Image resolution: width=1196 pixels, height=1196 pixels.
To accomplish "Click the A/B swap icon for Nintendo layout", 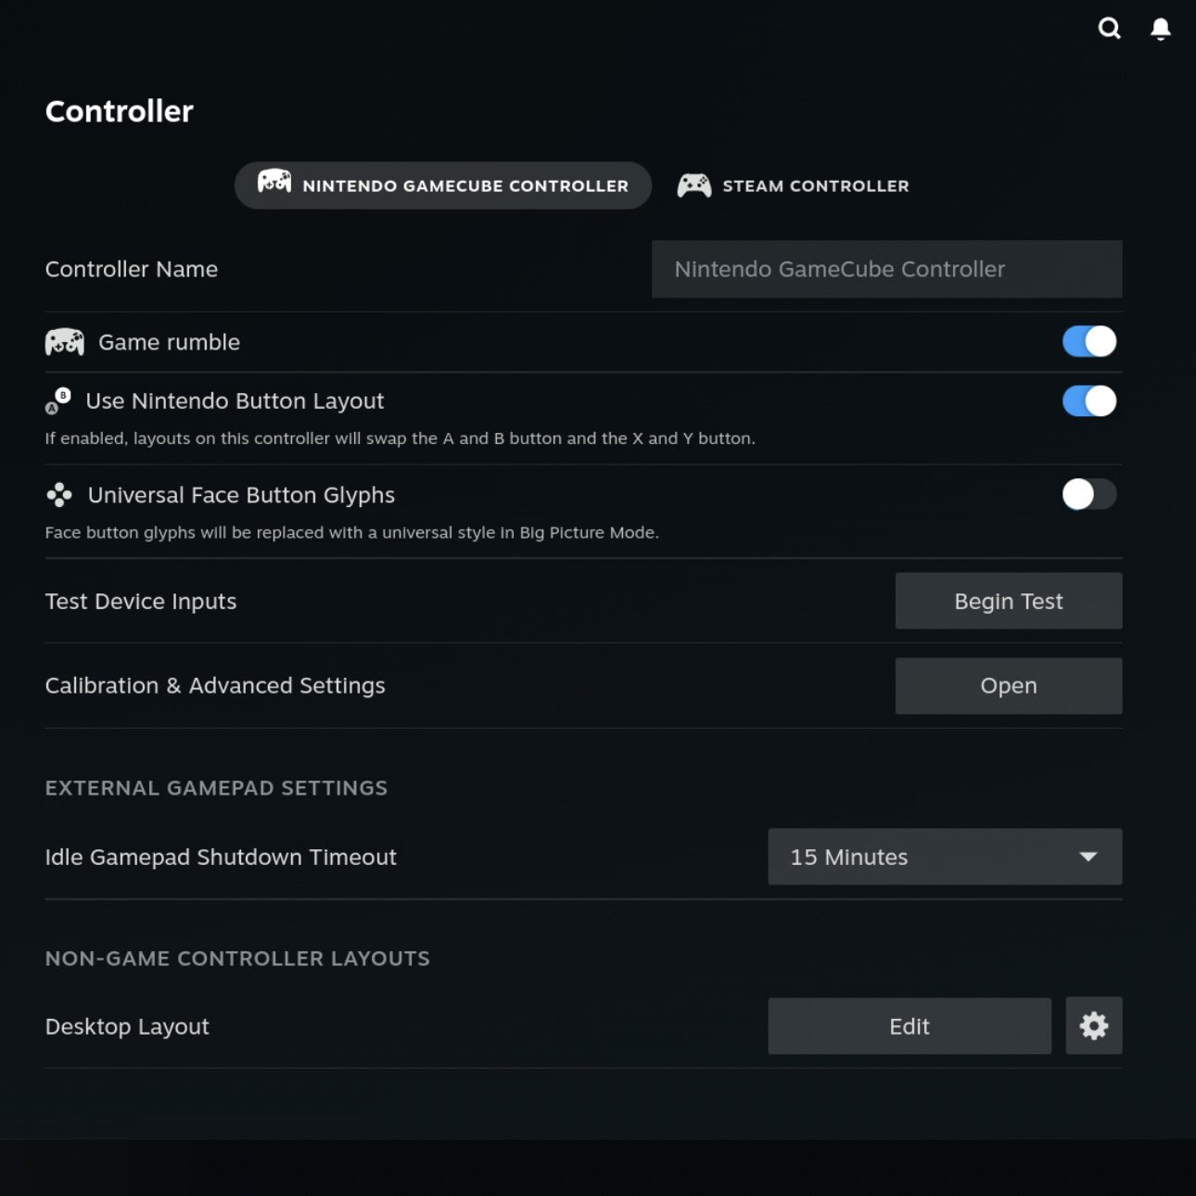I will coord(58,401).
